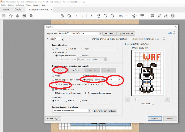185x132 pixels.
Task: Click the cloud upload icon
Action: tap(17, 16)
